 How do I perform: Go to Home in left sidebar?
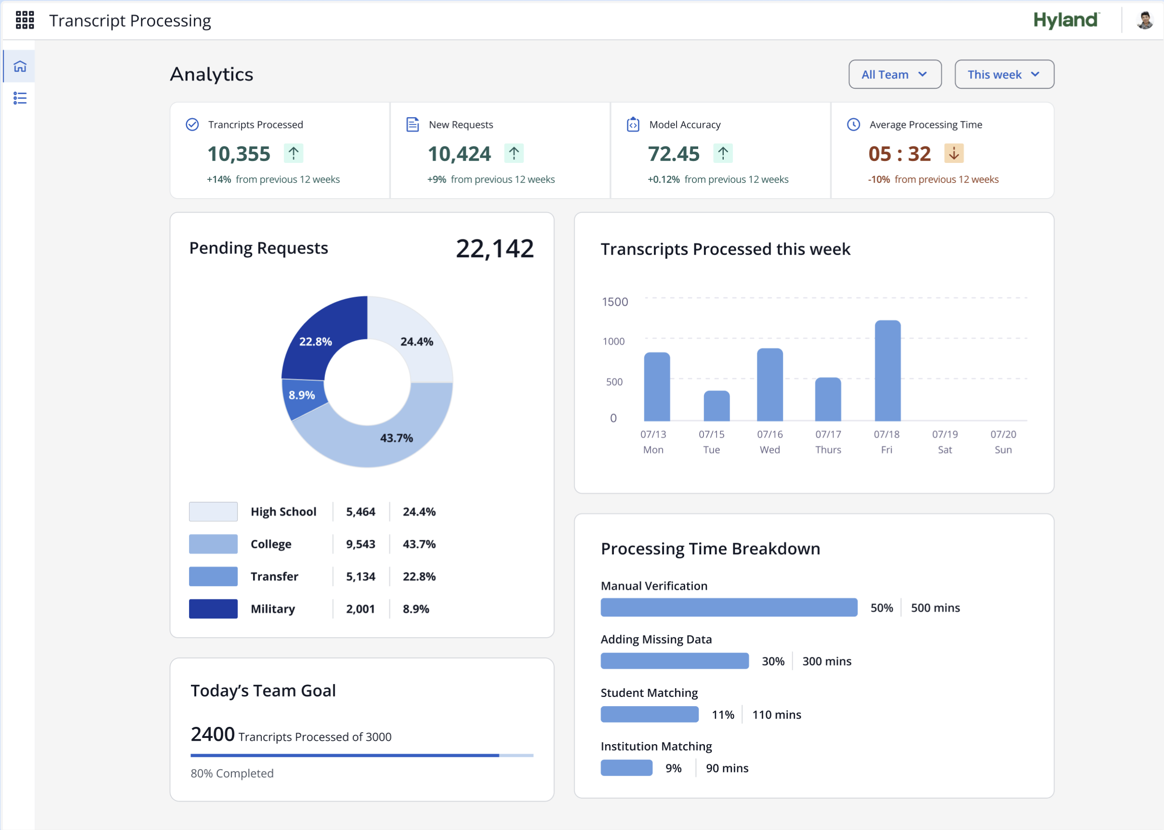pyautogui.click(x=20, y=67)
